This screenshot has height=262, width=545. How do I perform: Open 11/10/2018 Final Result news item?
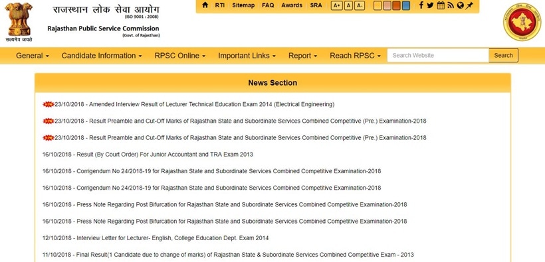click(228, 255)
